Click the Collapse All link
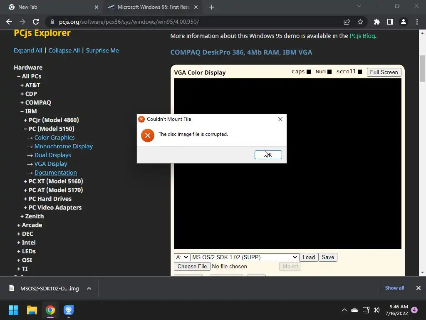The height and width of the screenshot is (320, 426). click(64, 50)
